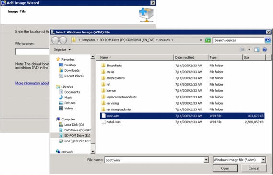
Task: Open the view options dropdown arrow
Action: [x=249, y=50]
